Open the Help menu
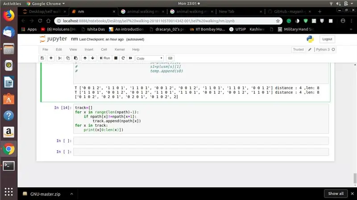Viewport: 357px width, 200px height. [x=136, y=49]
